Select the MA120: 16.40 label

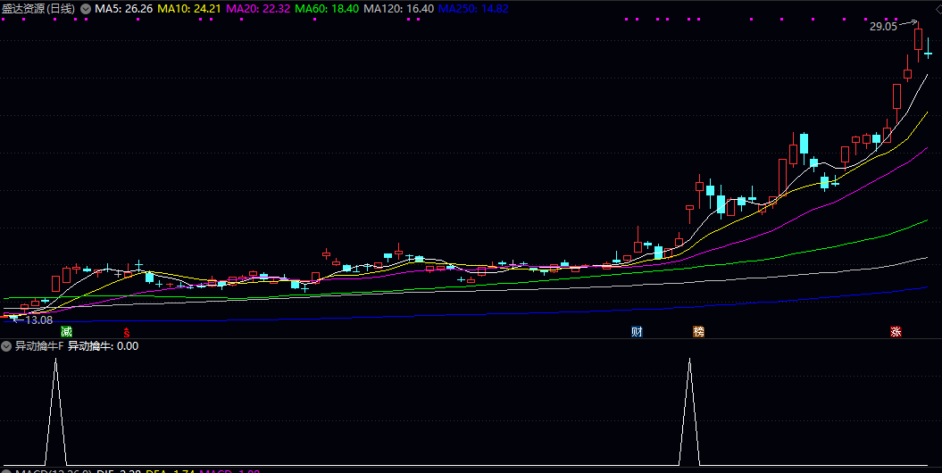point(398,9)
